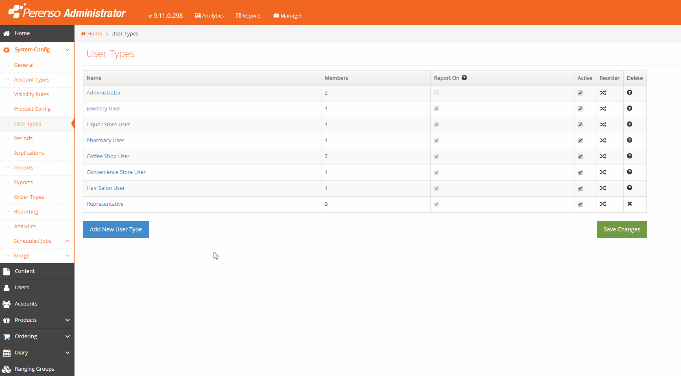The width and height of the screenshot is (681, 376).
Task: Open Account Types in sidebar
Action: [32, 80]
